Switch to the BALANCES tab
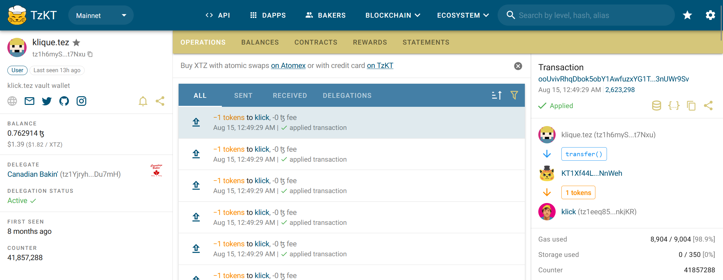The image size is (723, 280). point(260,42)
